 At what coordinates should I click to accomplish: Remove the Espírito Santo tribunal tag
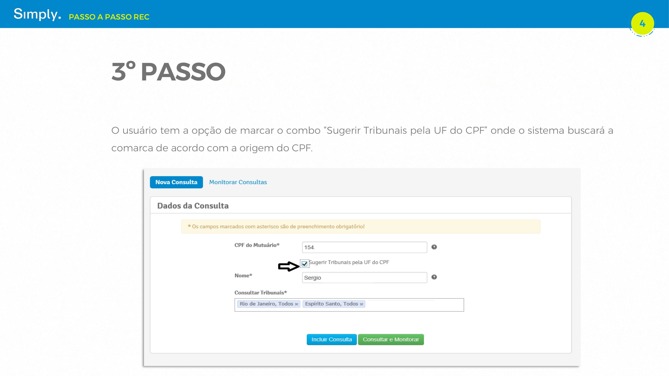[361, 304]
